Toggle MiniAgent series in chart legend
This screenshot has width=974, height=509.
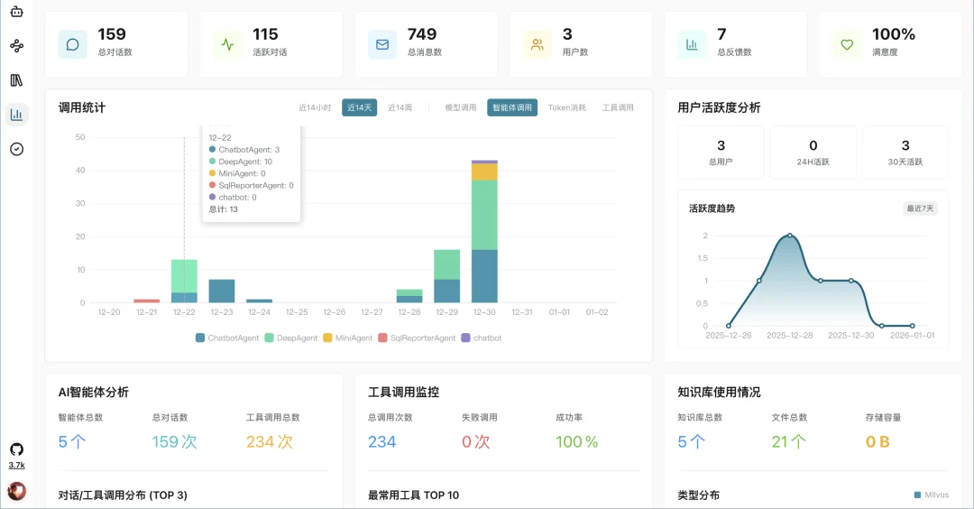pos(348,338)
